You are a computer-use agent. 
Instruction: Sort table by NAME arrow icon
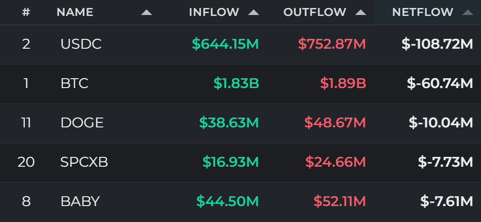click(147, 13)
